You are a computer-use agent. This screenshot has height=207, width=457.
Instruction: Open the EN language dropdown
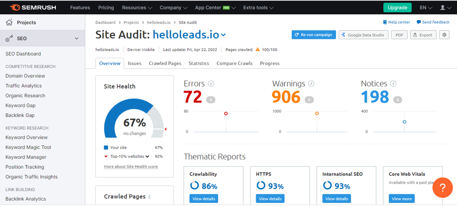click(426, 7)
